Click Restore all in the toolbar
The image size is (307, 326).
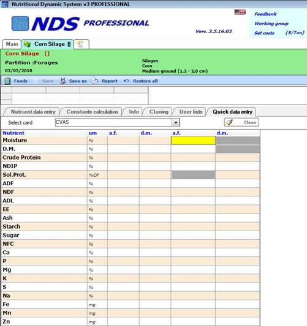145,81
